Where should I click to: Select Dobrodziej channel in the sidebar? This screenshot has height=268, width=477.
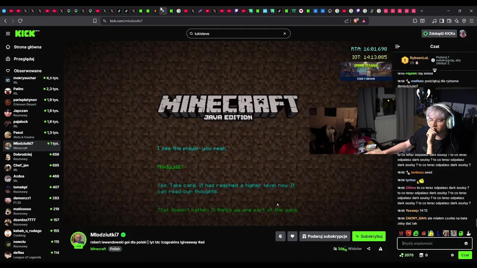(32, 157)
